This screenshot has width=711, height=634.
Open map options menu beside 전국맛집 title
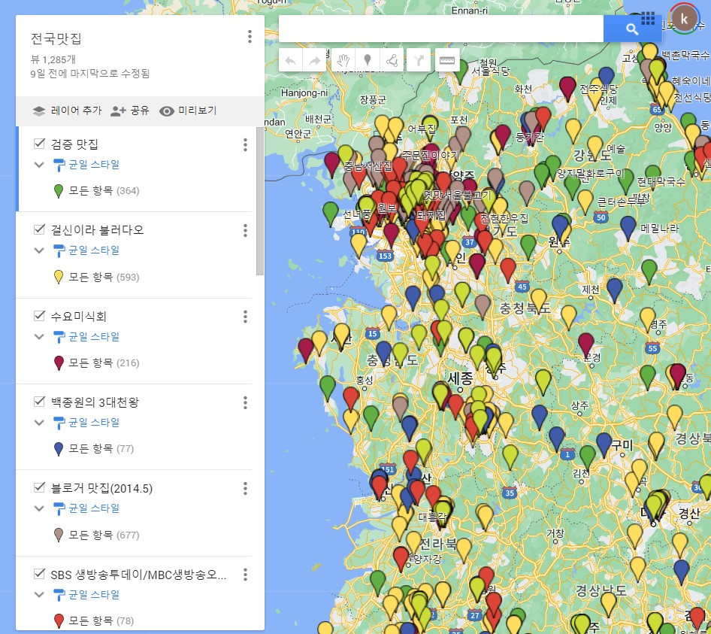[x=250, y=37]
